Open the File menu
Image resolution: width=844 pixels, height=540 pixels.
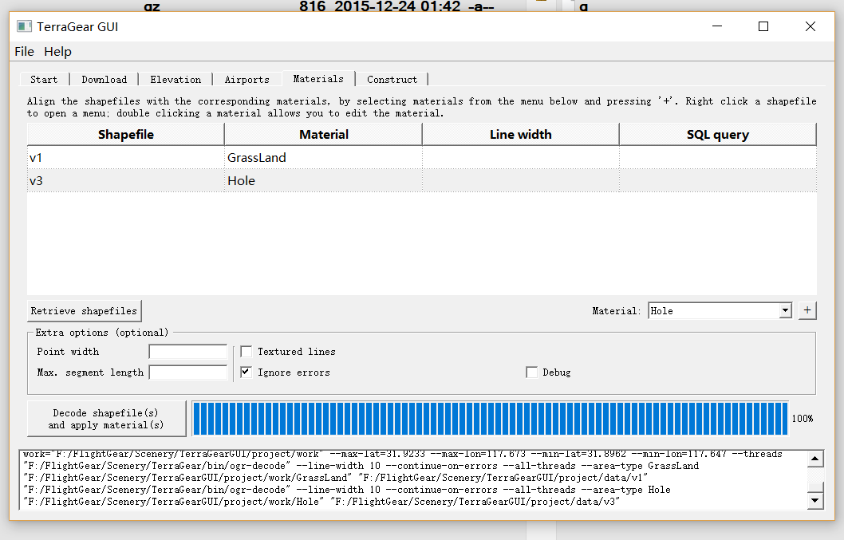pyautogui.click(x=24, y=52)
